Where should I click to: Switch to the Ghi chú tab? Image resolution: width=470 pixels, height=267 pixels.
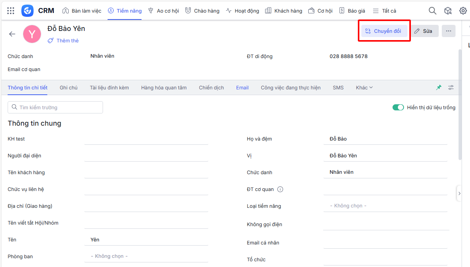(x=68, y=87)
